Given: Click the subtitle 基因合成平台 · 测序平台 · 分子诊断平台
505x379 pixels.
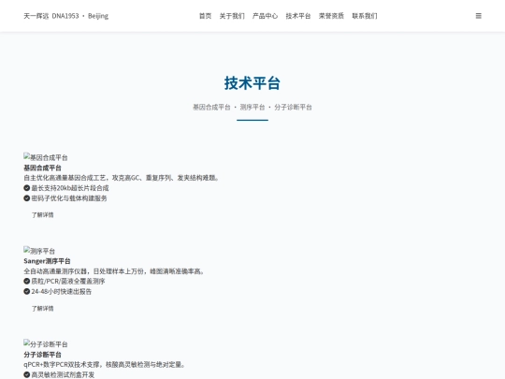Looking at the screenshot, I should pos(252,107).
